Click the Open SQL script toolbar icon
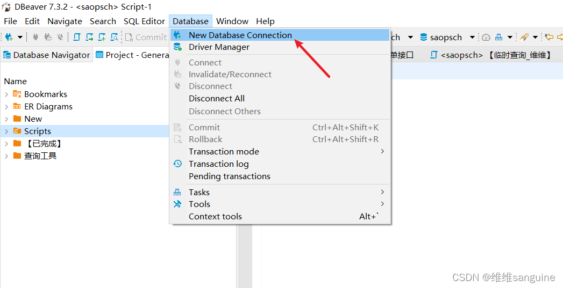Screen dimensions: 563x288 (x=76, y=37)
